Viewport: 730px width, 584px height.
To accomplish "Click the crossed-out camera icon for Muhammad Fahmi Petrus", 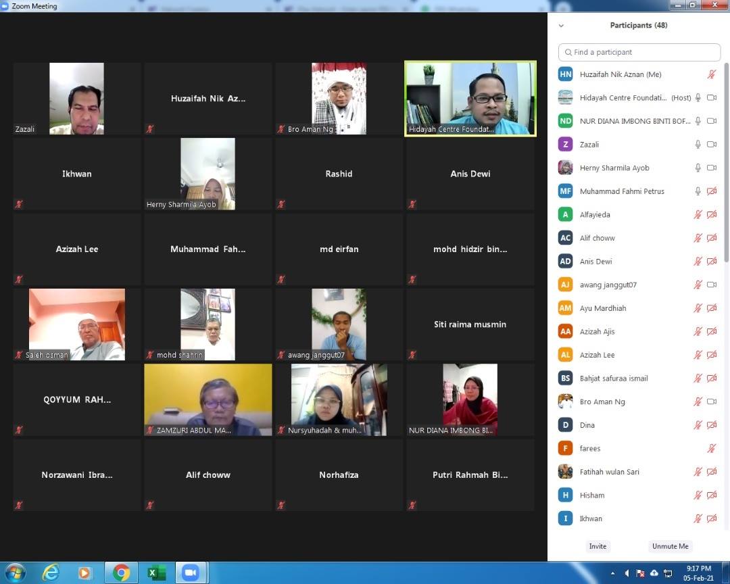I will (x=711, y=191).
